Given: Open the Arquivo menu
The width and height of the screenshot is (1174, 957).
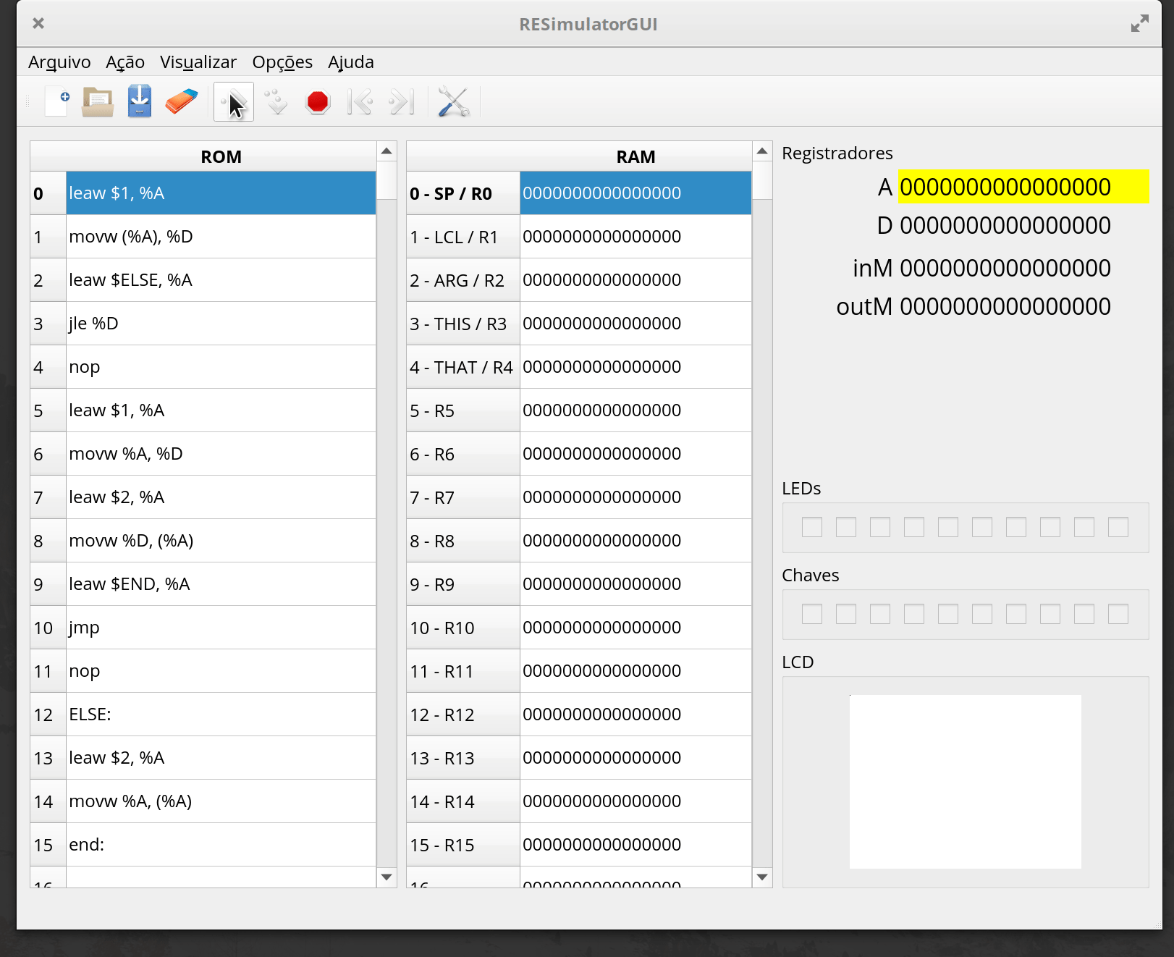Looking at the screenshot, I should pyautogui.click(x=59, y=62).
